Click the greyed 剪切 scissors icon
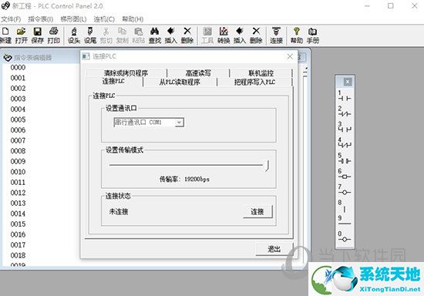 pos(106,35)
